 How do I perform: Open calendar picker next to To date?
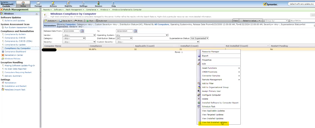tap(135, 31)
